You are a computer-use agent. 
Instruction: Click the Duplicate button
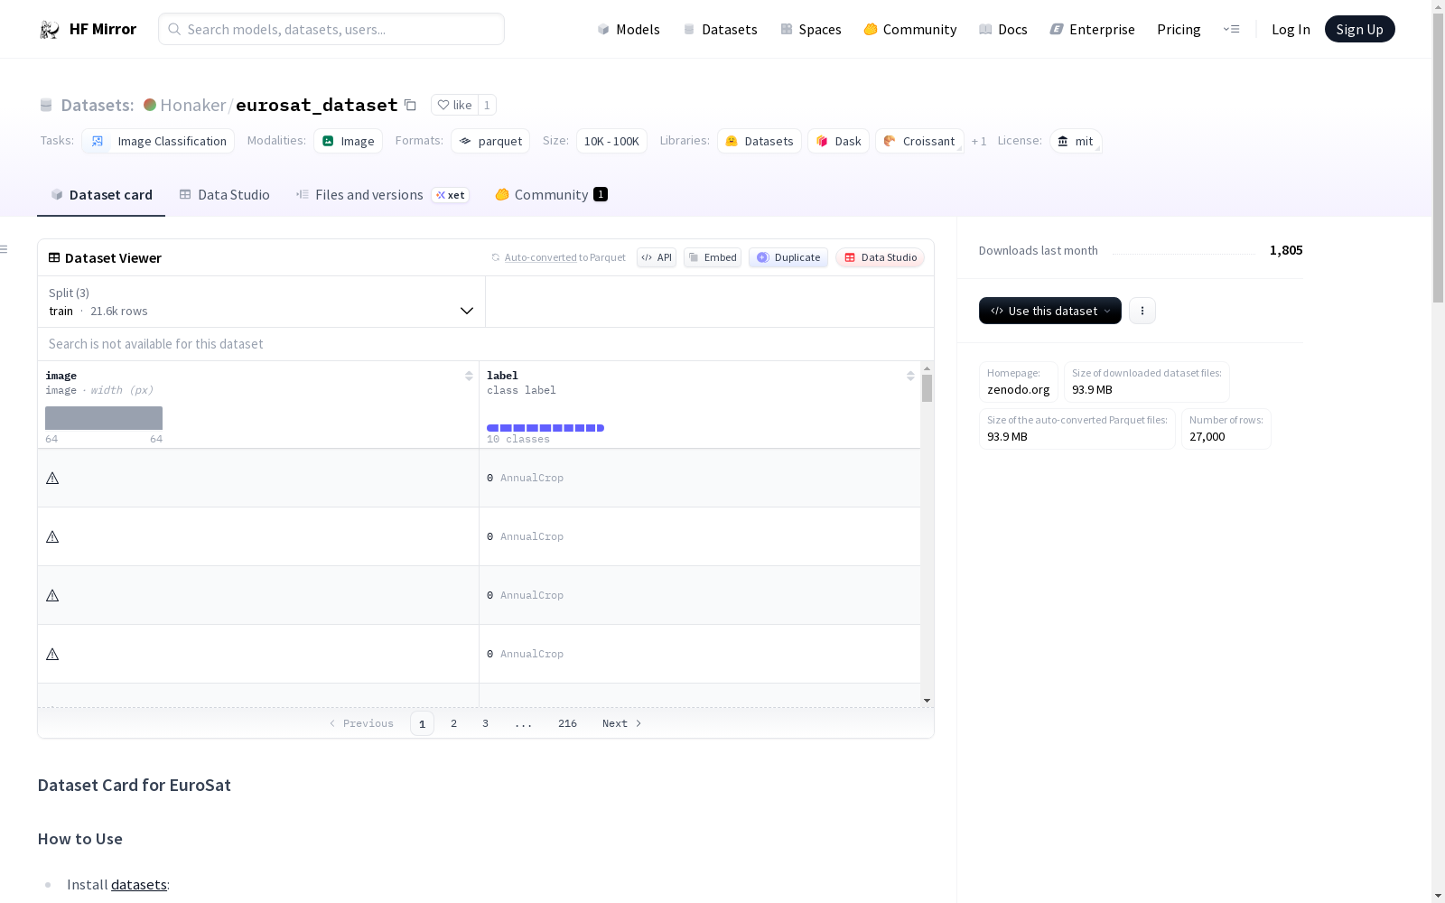pos(788,257)
